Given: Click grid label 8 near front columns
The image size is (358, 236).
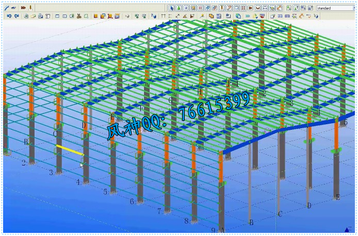Looking at the screenshot, I should tap(186, 221).
